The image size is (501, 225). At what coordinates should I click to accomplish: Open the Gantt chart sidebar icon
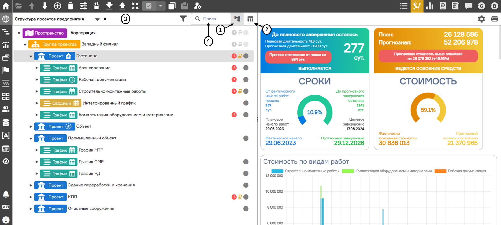(x=6, y=32)
